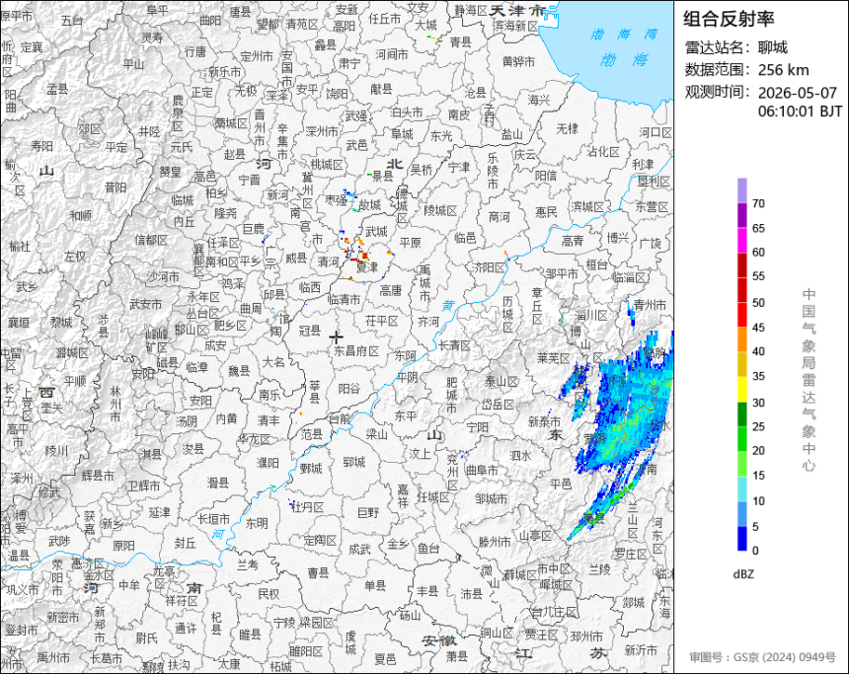
Task: Click the 临清市 map label
Action: (344, 298)
